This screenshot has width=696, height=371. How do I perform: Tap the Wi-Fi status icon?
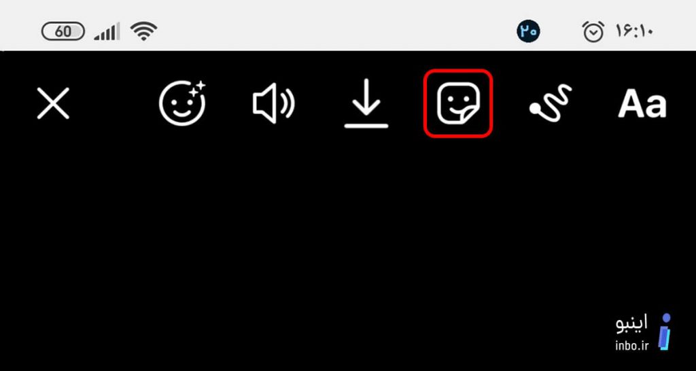[x=143, y=32]
